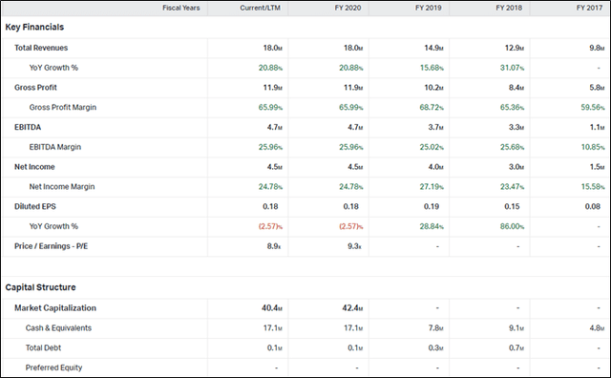Click Current/LTM P/E value 8.9x

click(x=274, y=246)
